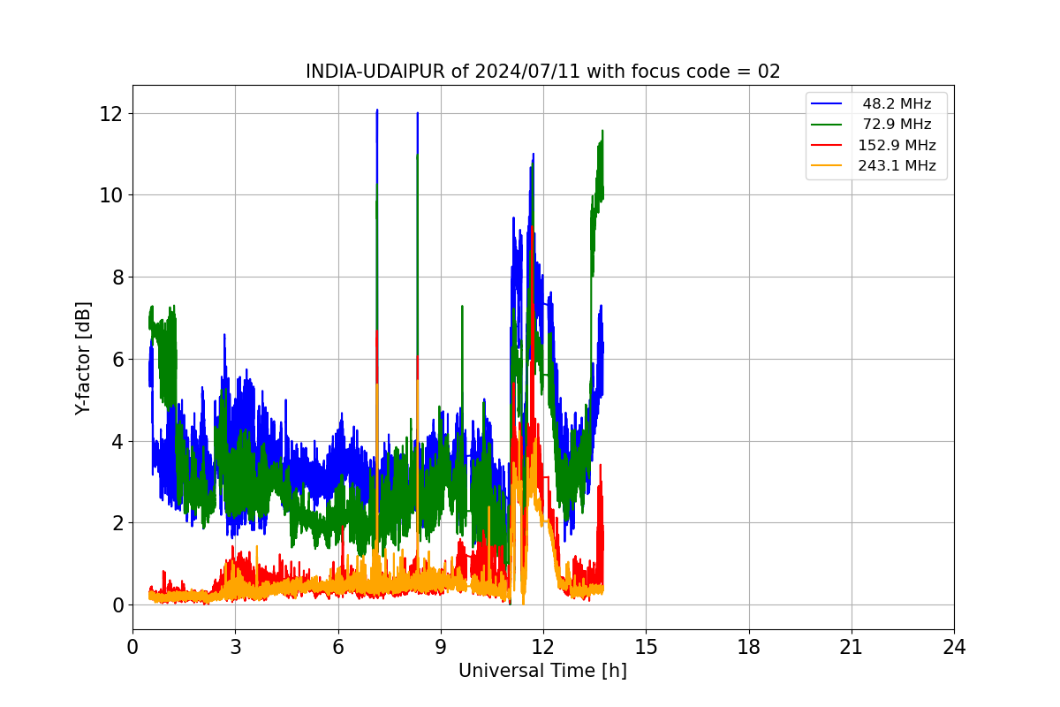Click the x-axis tick label '18'
Screen dimensions: 1060x707
click(748, 647)
